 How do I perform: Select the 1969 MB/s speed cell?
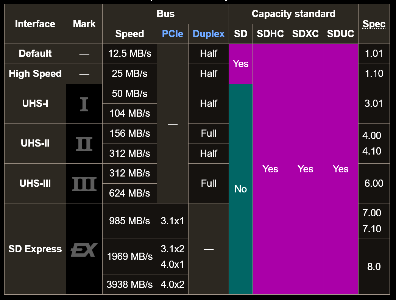pyautogui.click(x=129, y=256)
